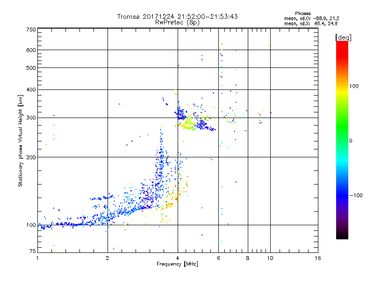Screen dimensions: 374x281
Task: Click the x-axis tick label '16'
Action: (x=318, y=258)
